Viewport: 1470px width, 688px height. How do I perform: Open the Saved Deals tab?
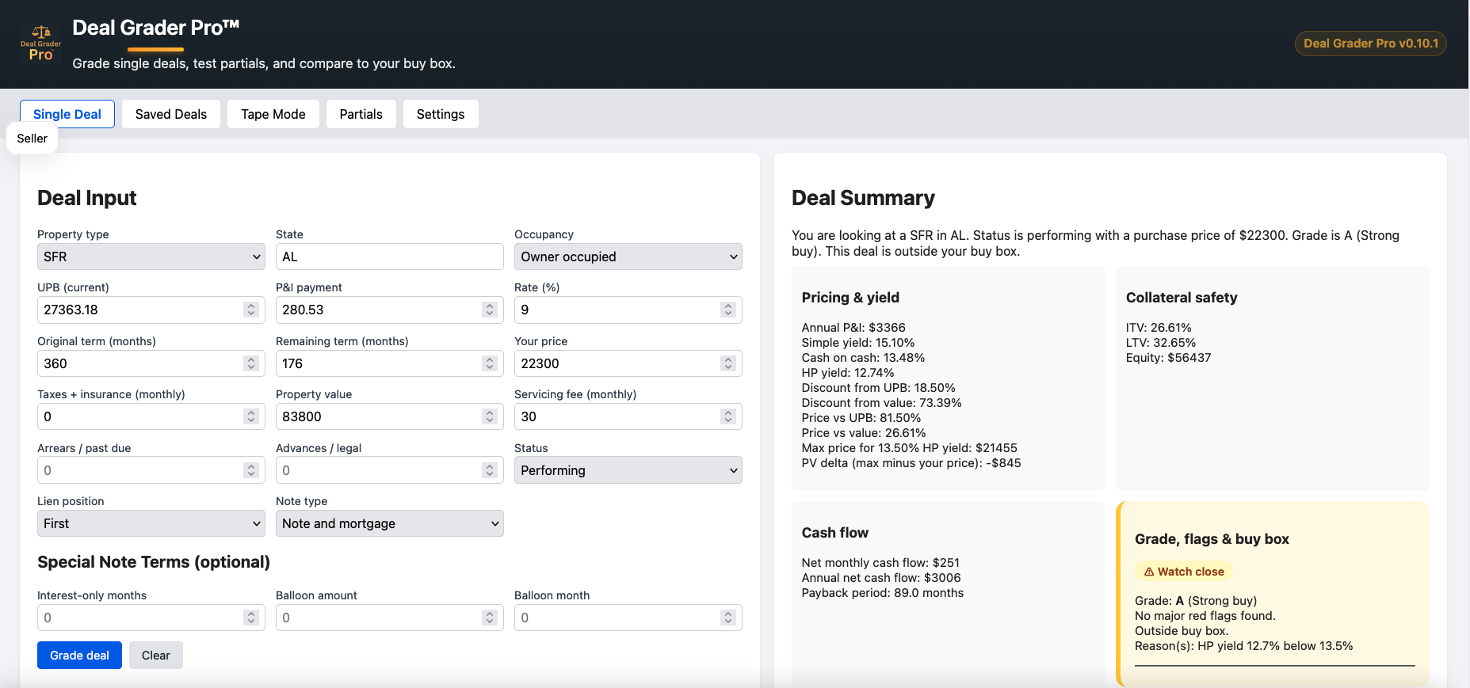click(x=171, y=114)
